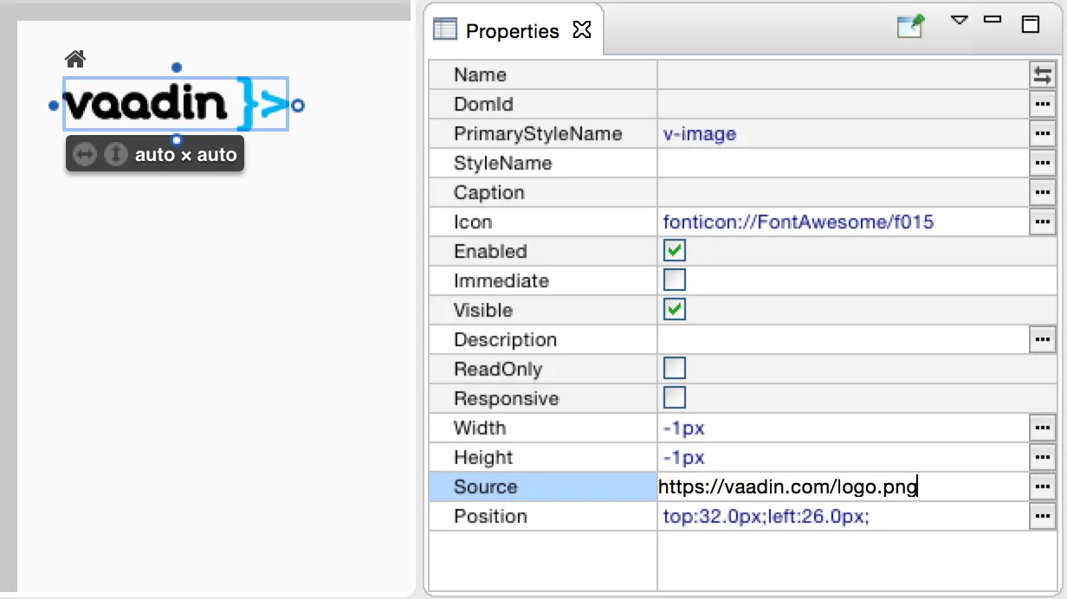Open the view menu dropdown triangle

[959, 19]
